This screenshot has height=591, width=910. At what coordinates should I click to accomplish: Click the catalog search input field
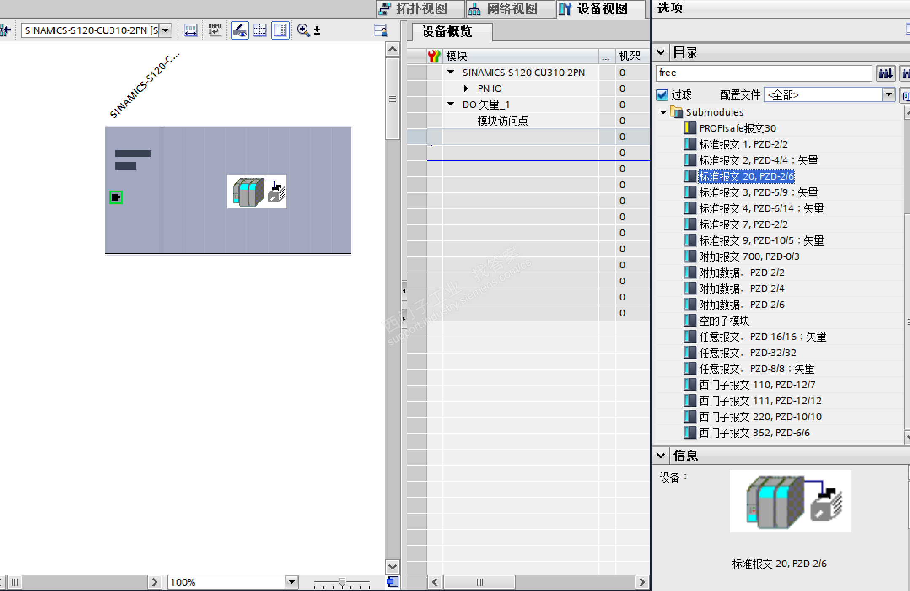coord(763,73)
